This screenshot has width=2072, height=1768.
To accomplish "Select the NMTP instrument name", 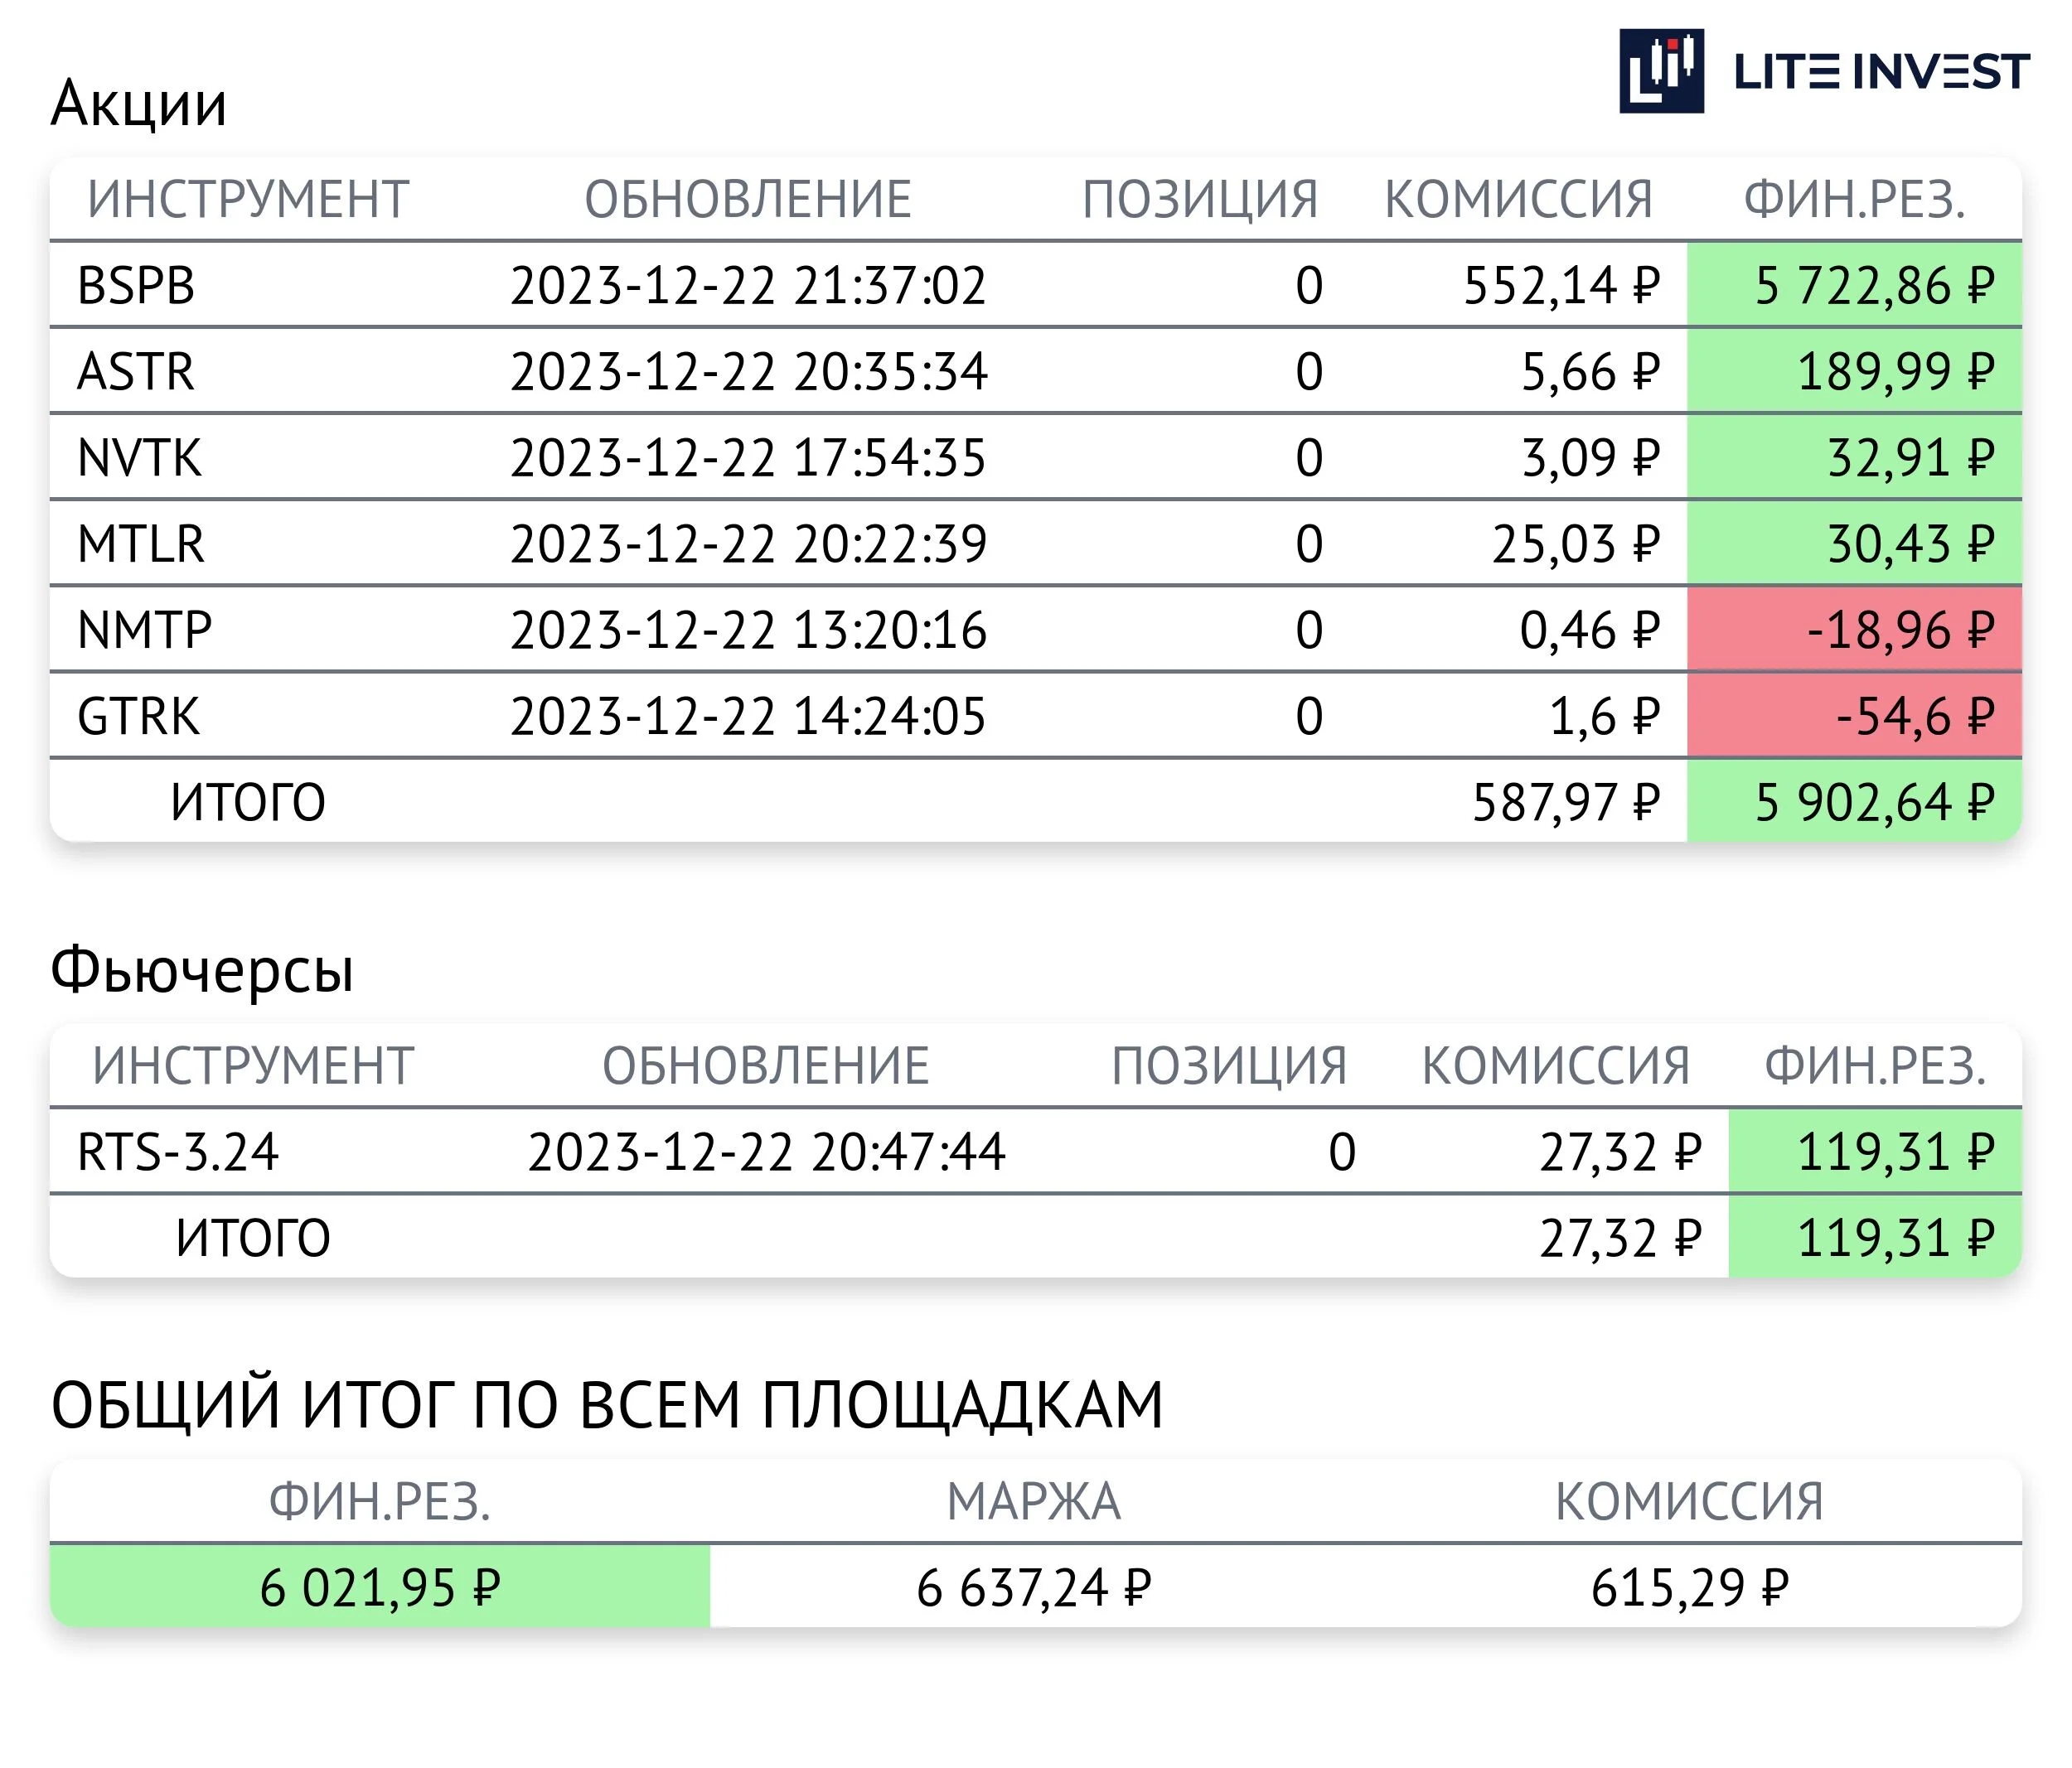I will pyautogui.click(x=145, y=630).
